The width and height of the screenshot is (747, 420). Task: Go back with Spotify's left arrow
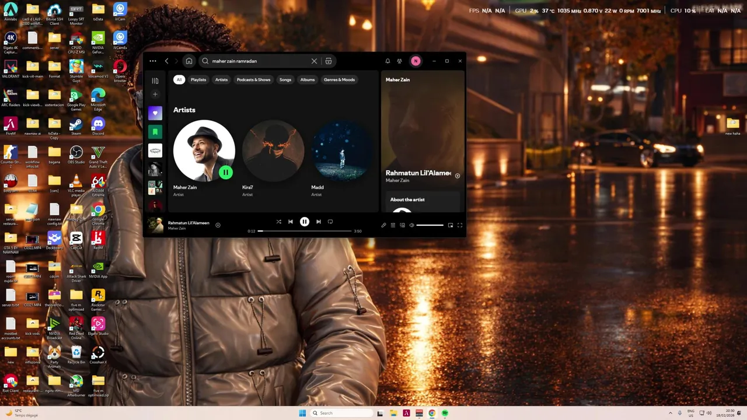pos(167,61)
